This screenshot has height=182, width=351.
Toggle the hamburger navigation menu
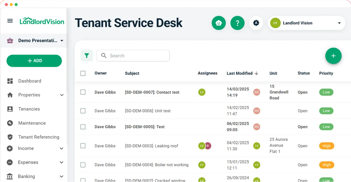pos(10,21)
